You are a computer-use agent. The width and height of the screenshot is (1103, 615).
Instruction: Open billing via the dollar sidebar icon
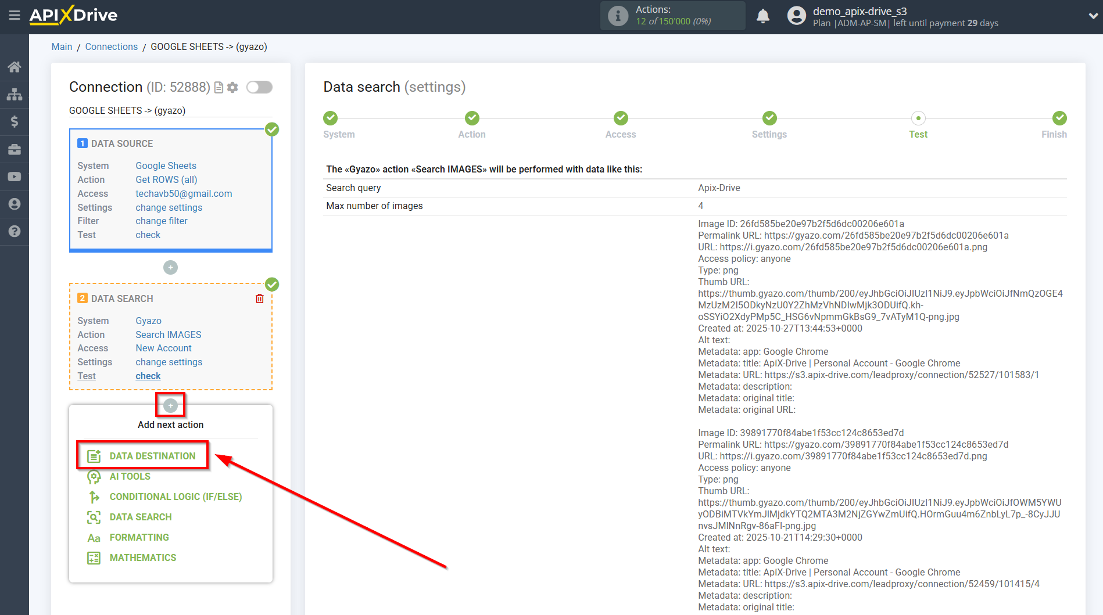14,121
